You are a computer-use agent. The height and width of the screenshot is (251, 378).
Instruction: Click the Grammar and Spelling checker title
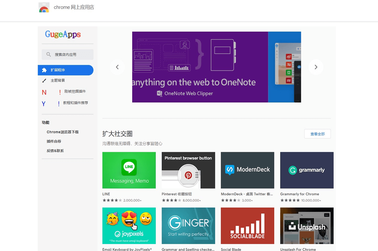click(x=188, y=249)
